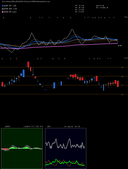
Task: Click the price axis label 9
Action: pyautogui.click(x=122, y=68)
